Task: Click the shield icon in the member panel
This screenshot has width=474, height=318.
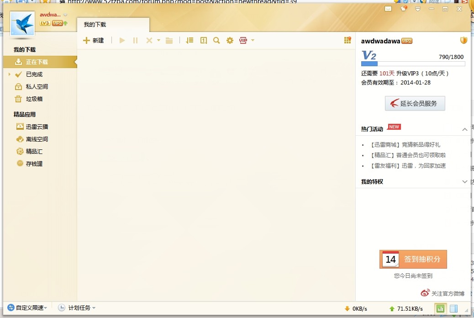Action: pyautogui.click(x=463, y=40)
